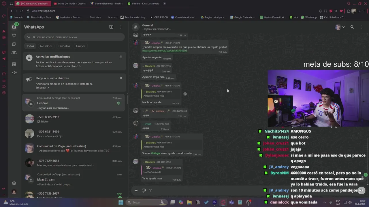
Task: Open profile avatar at bottom of WhatsApp sidebar
Action: [x=14, y=192]
